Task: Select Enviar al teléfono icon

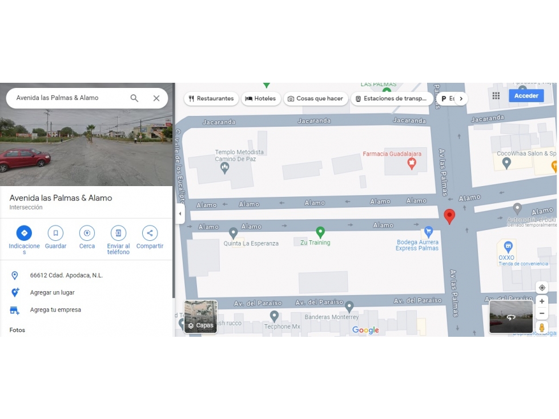Action: [118, 233]
